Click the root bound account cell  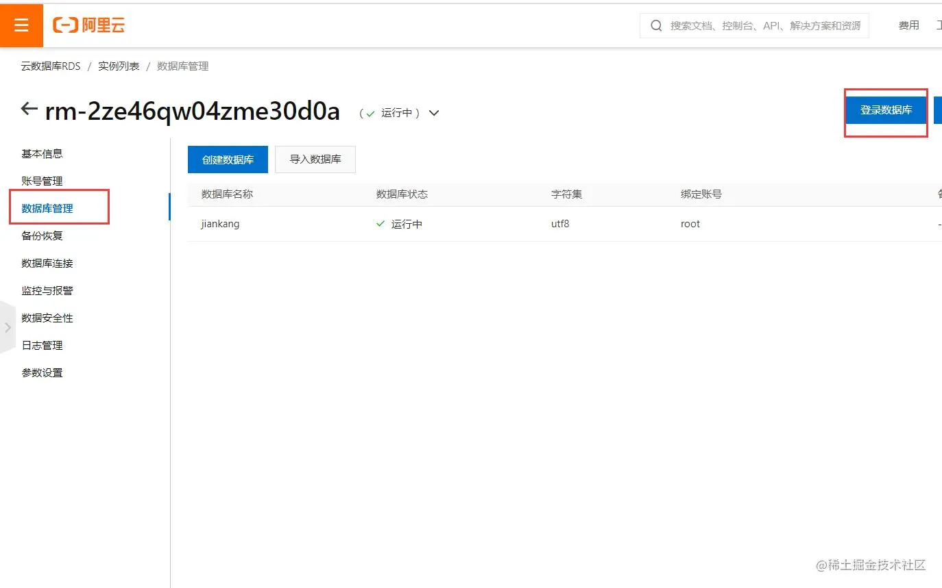click(690, 224)
